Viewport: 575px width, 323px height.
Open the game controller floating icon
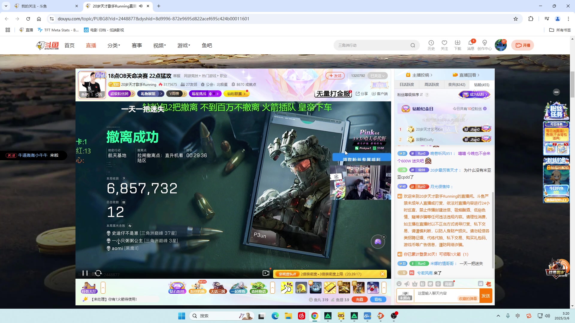[378, 242]
